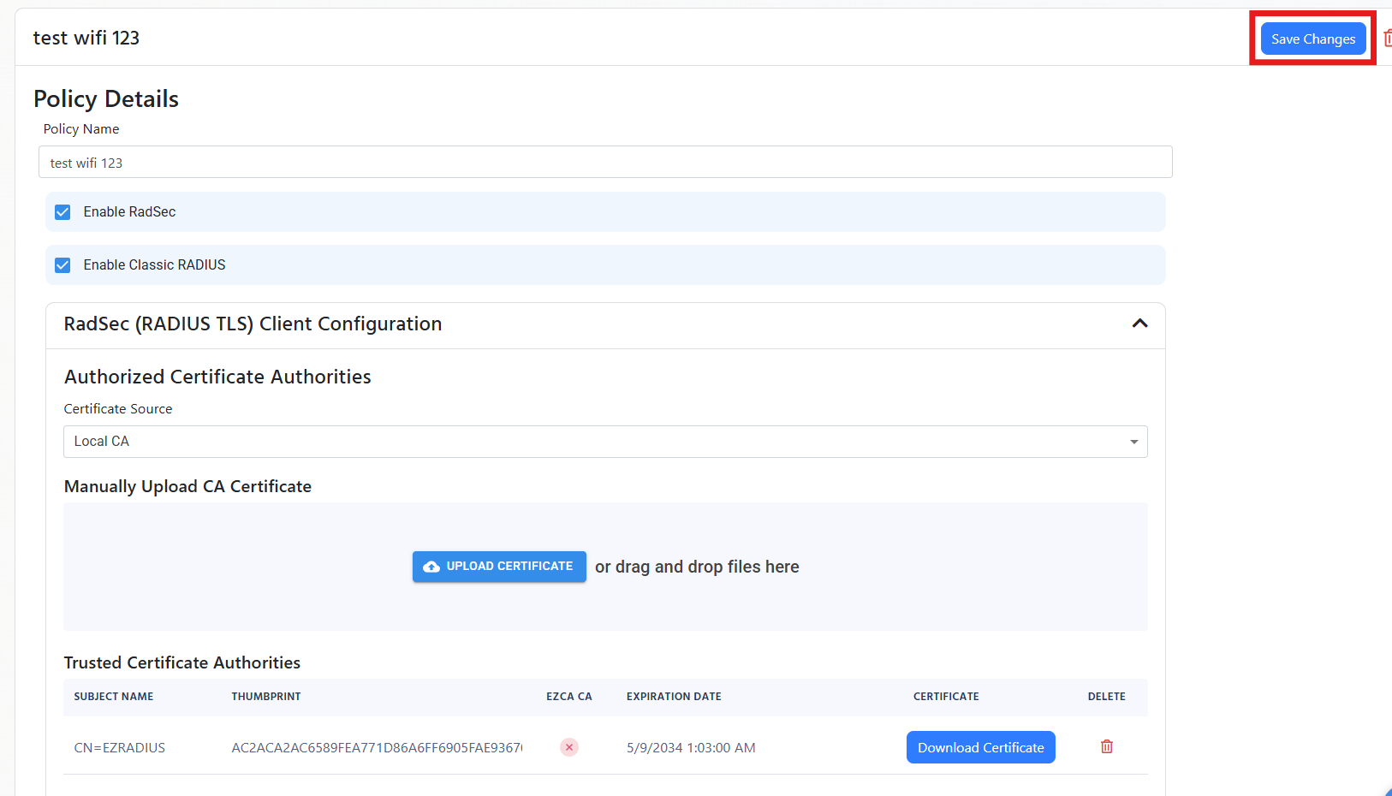
Task: Click the EZCA CA column header
Action: pyautogui.click(x=569, y=697)
